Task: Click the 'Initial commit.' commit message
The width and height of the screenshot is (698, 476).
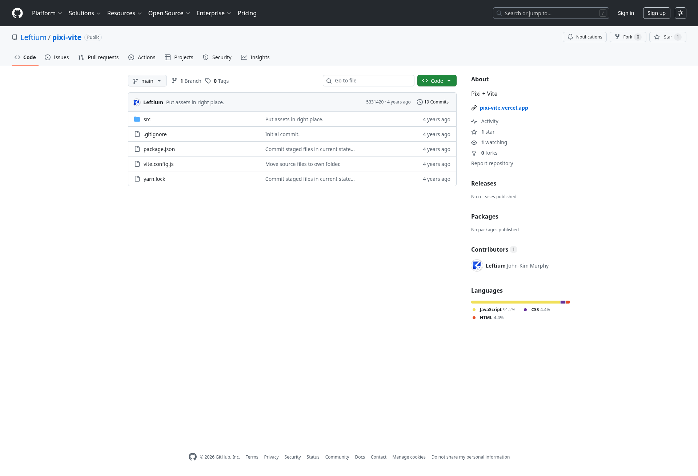Action: click(x=282, y=134)
